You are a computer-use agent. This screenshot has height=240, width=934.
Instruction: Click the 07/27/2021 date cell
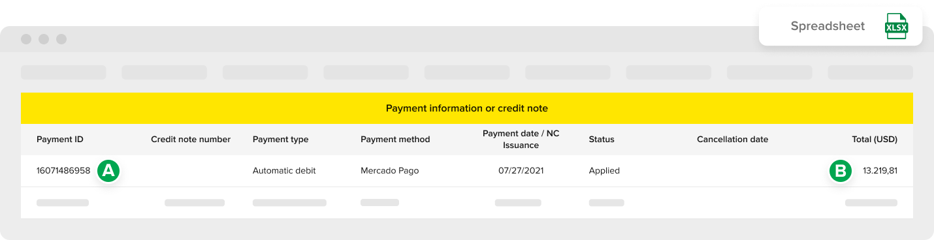pos(521,171)
